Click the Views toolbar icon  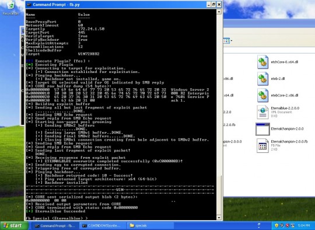(226, 41)
